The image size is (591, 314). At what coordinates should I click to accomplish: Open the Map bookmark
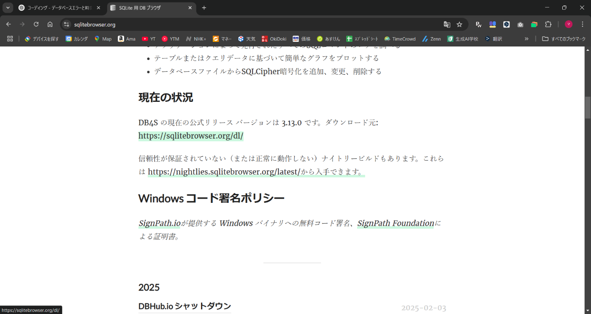pos(103,38)
